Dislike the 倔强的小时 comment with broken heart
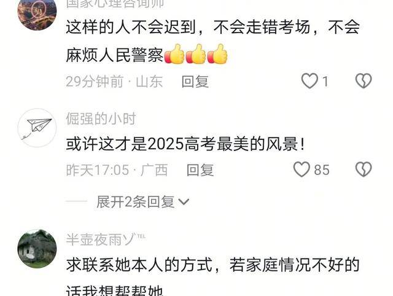This screenshot has width=393, height=296. point(364,169)
